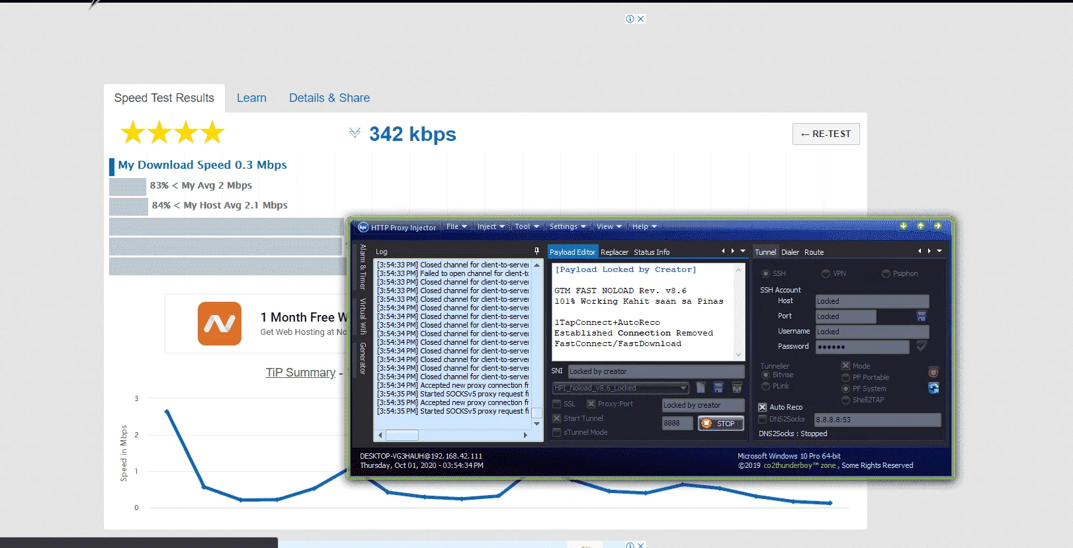
Task: Select the PLink tunnelier option
Action: tap(765, 386)
